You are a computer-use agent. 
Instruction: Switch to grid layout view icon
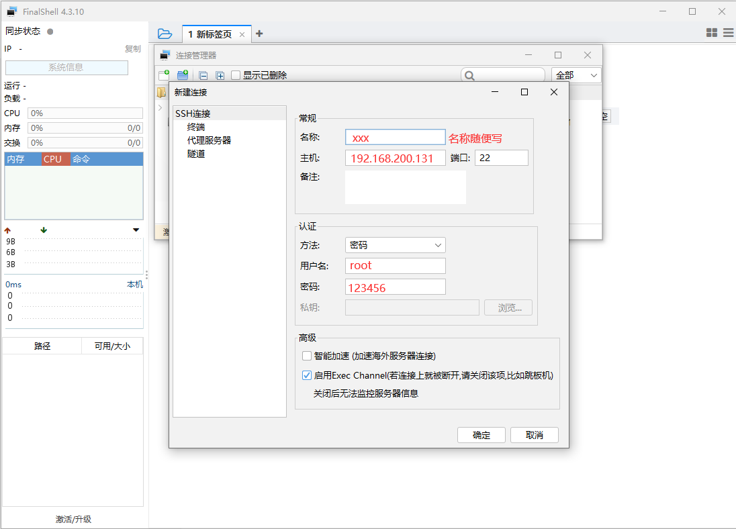point(712,32)
